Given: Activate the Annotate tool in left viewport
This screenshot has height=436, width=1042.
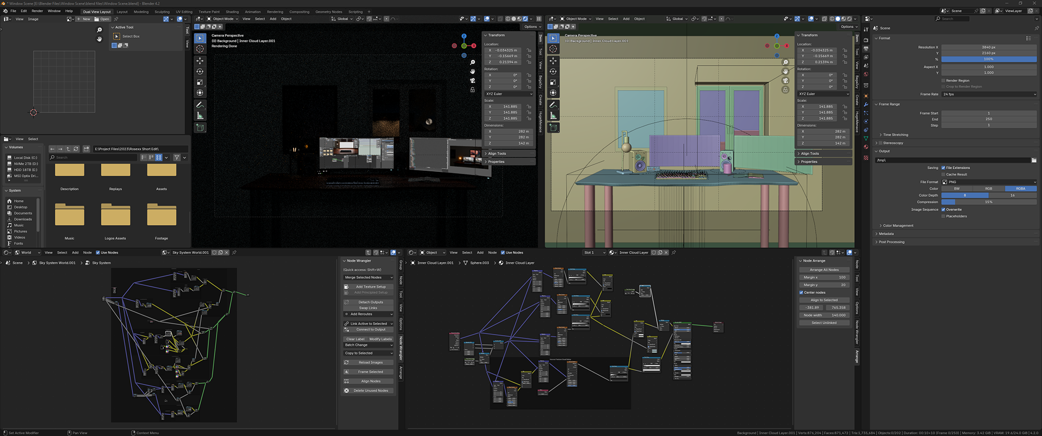Looking at the screenshot, I should tap(200, 105).
